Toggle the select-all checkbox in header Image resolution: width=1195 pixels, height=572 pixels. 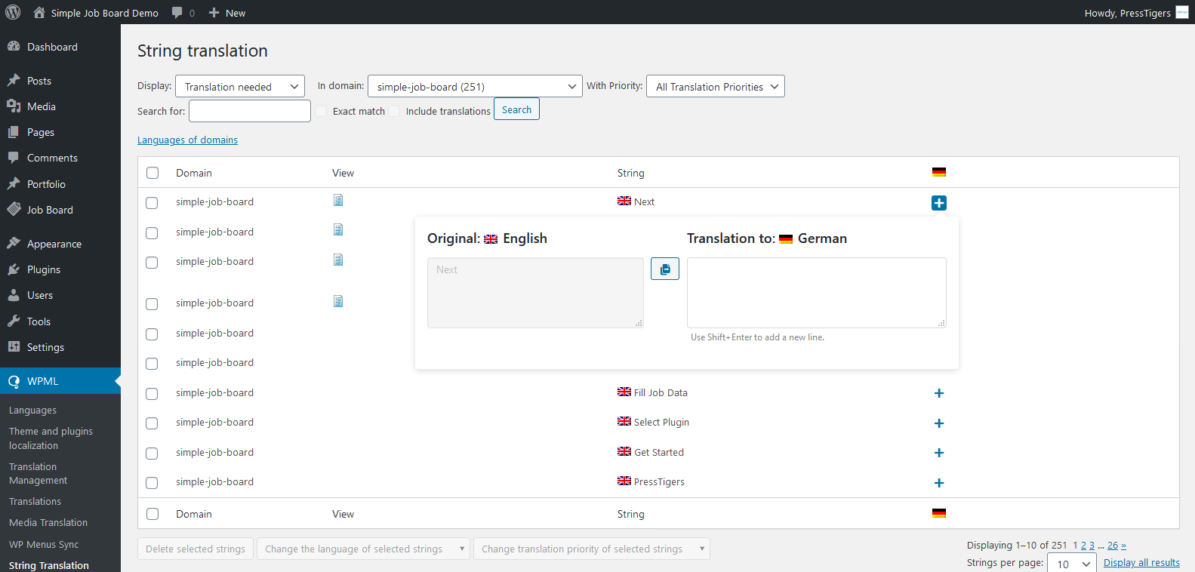[x=152, y=173]
